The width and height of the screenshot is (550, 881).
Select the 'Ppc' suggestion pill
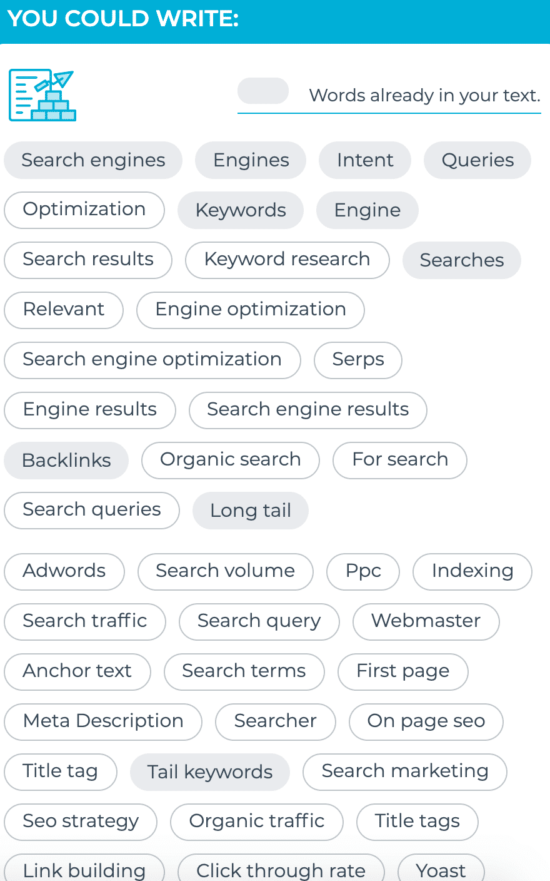click(x=363, y=572)
